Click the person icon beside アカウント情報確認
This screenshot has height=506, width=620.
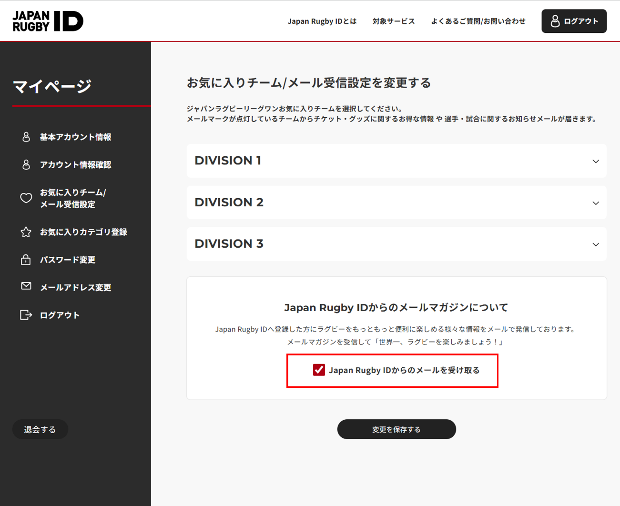coord(26,165)
